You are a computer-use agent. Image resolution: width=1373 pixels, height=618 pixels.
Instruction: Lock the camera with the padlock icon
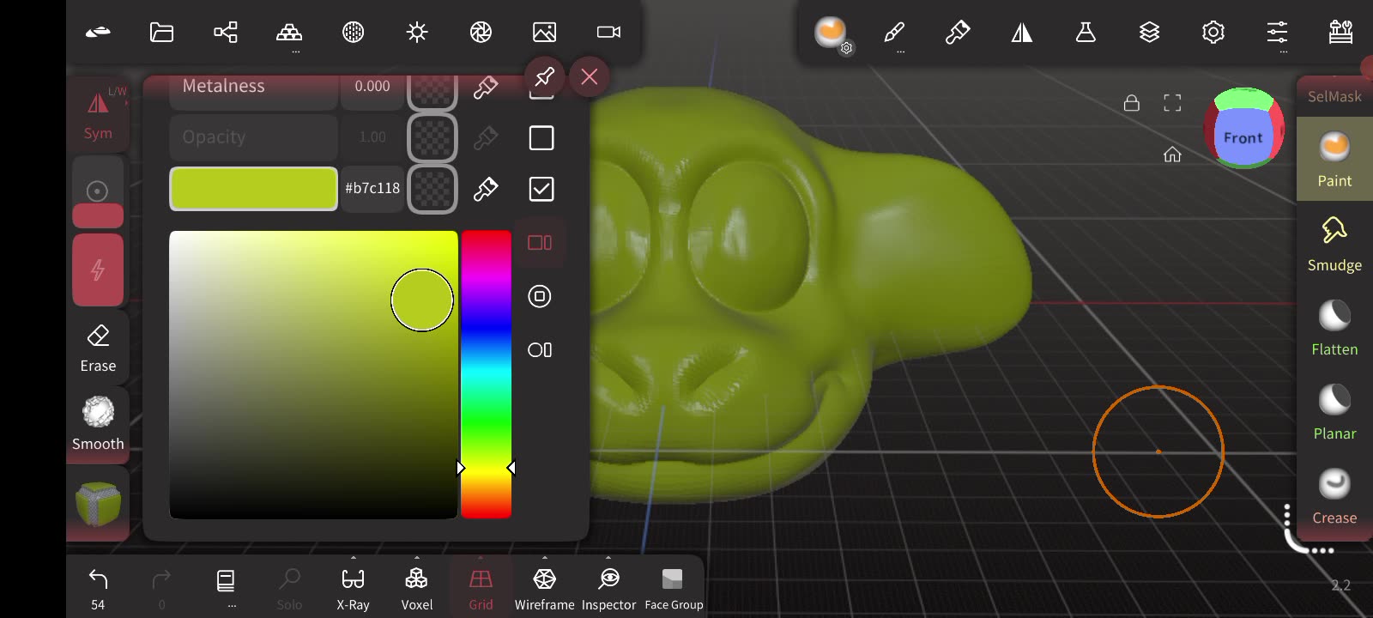1132,103
